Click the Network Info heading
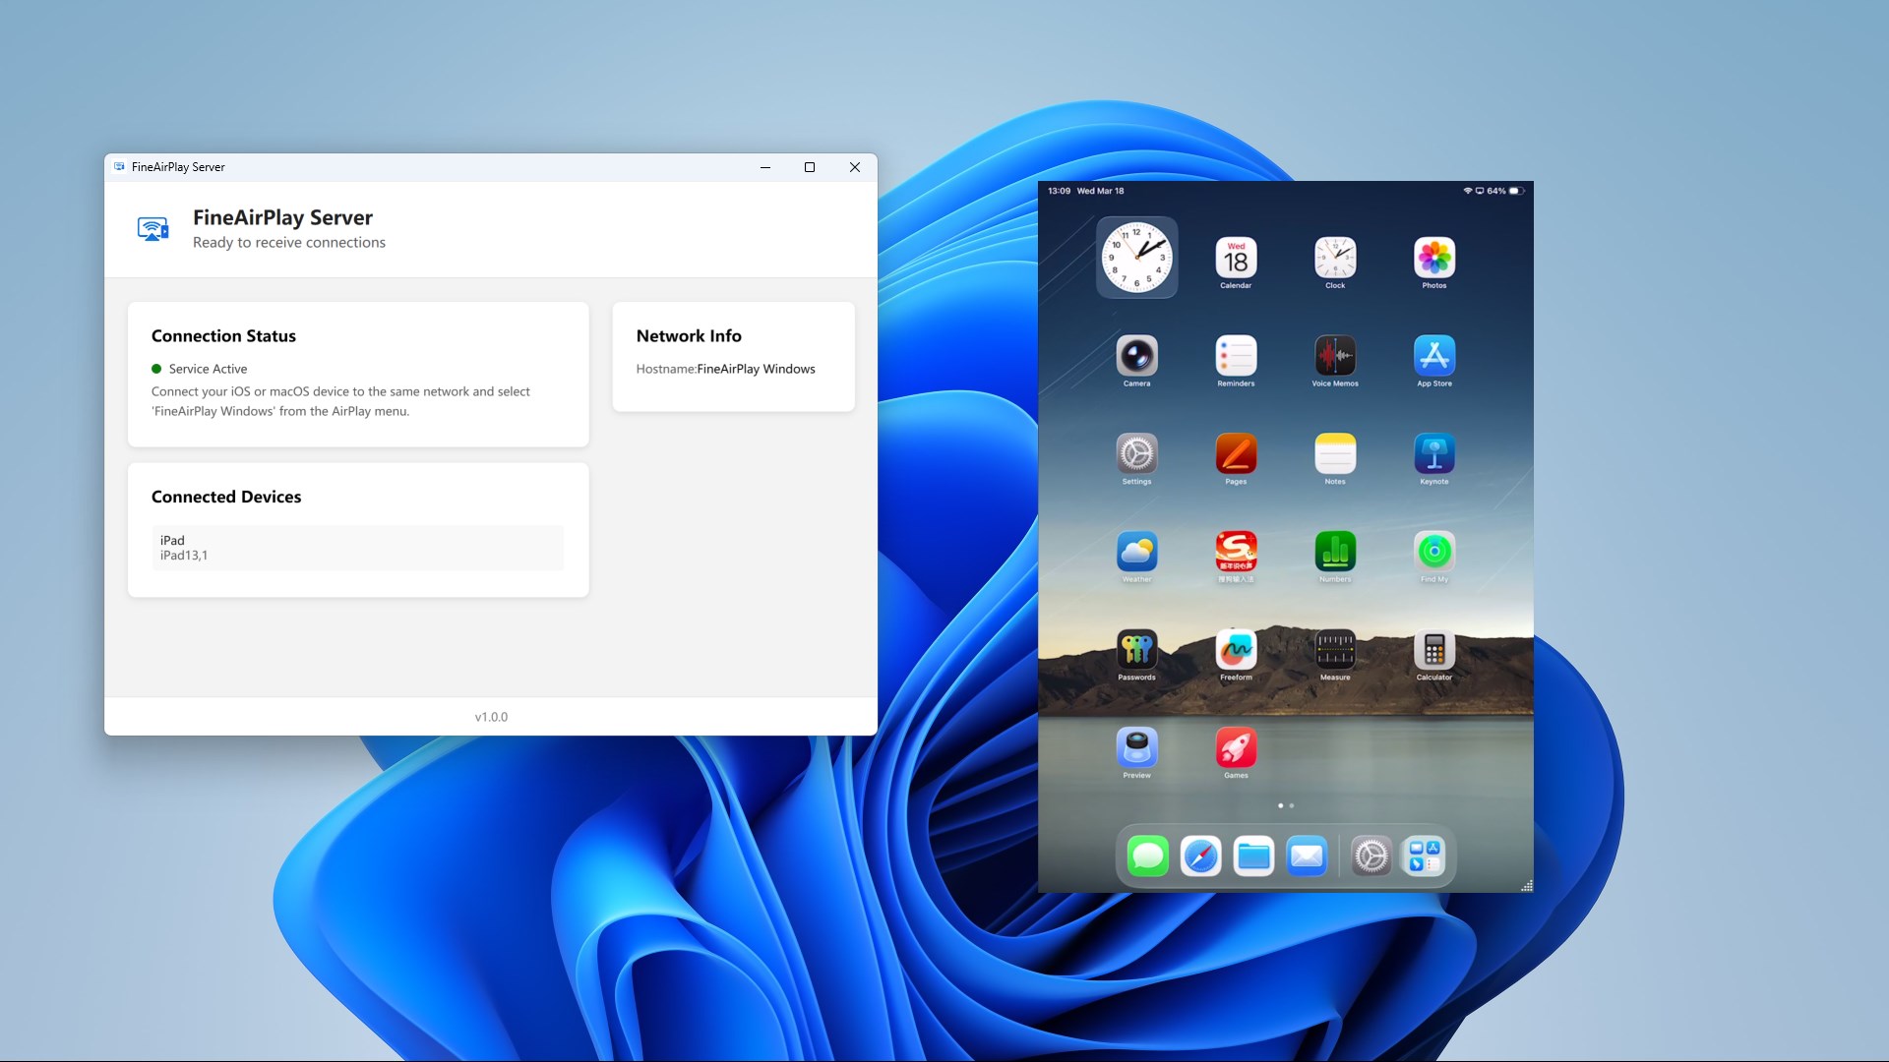The height and width of the screenshot is (1062, 1889). [689, 335]
